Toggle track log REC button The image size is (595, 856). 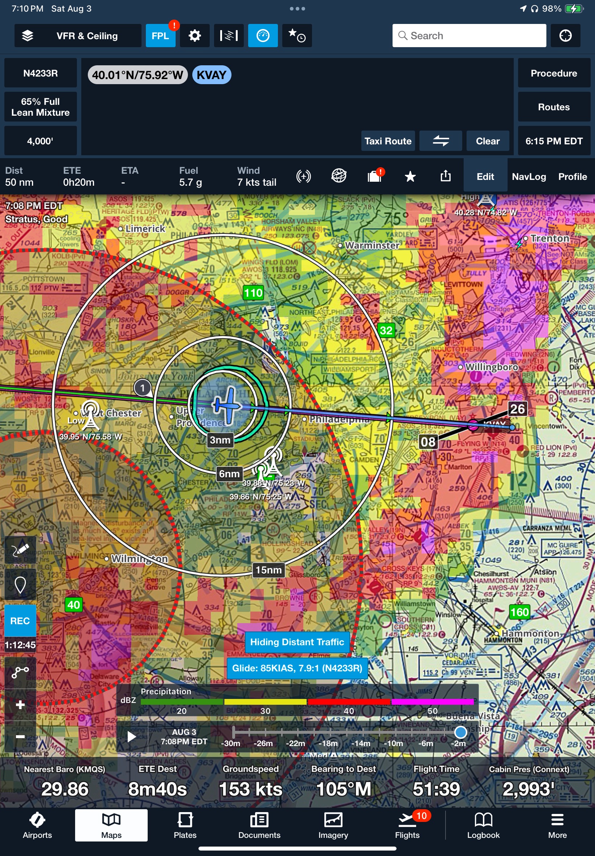[20, 621]
